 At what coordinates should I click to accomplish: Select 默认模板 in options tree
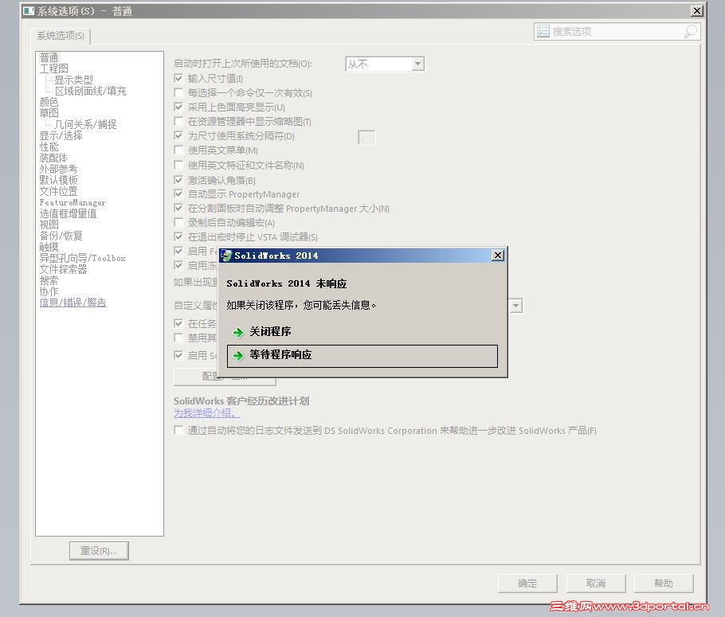pos(59,180)
